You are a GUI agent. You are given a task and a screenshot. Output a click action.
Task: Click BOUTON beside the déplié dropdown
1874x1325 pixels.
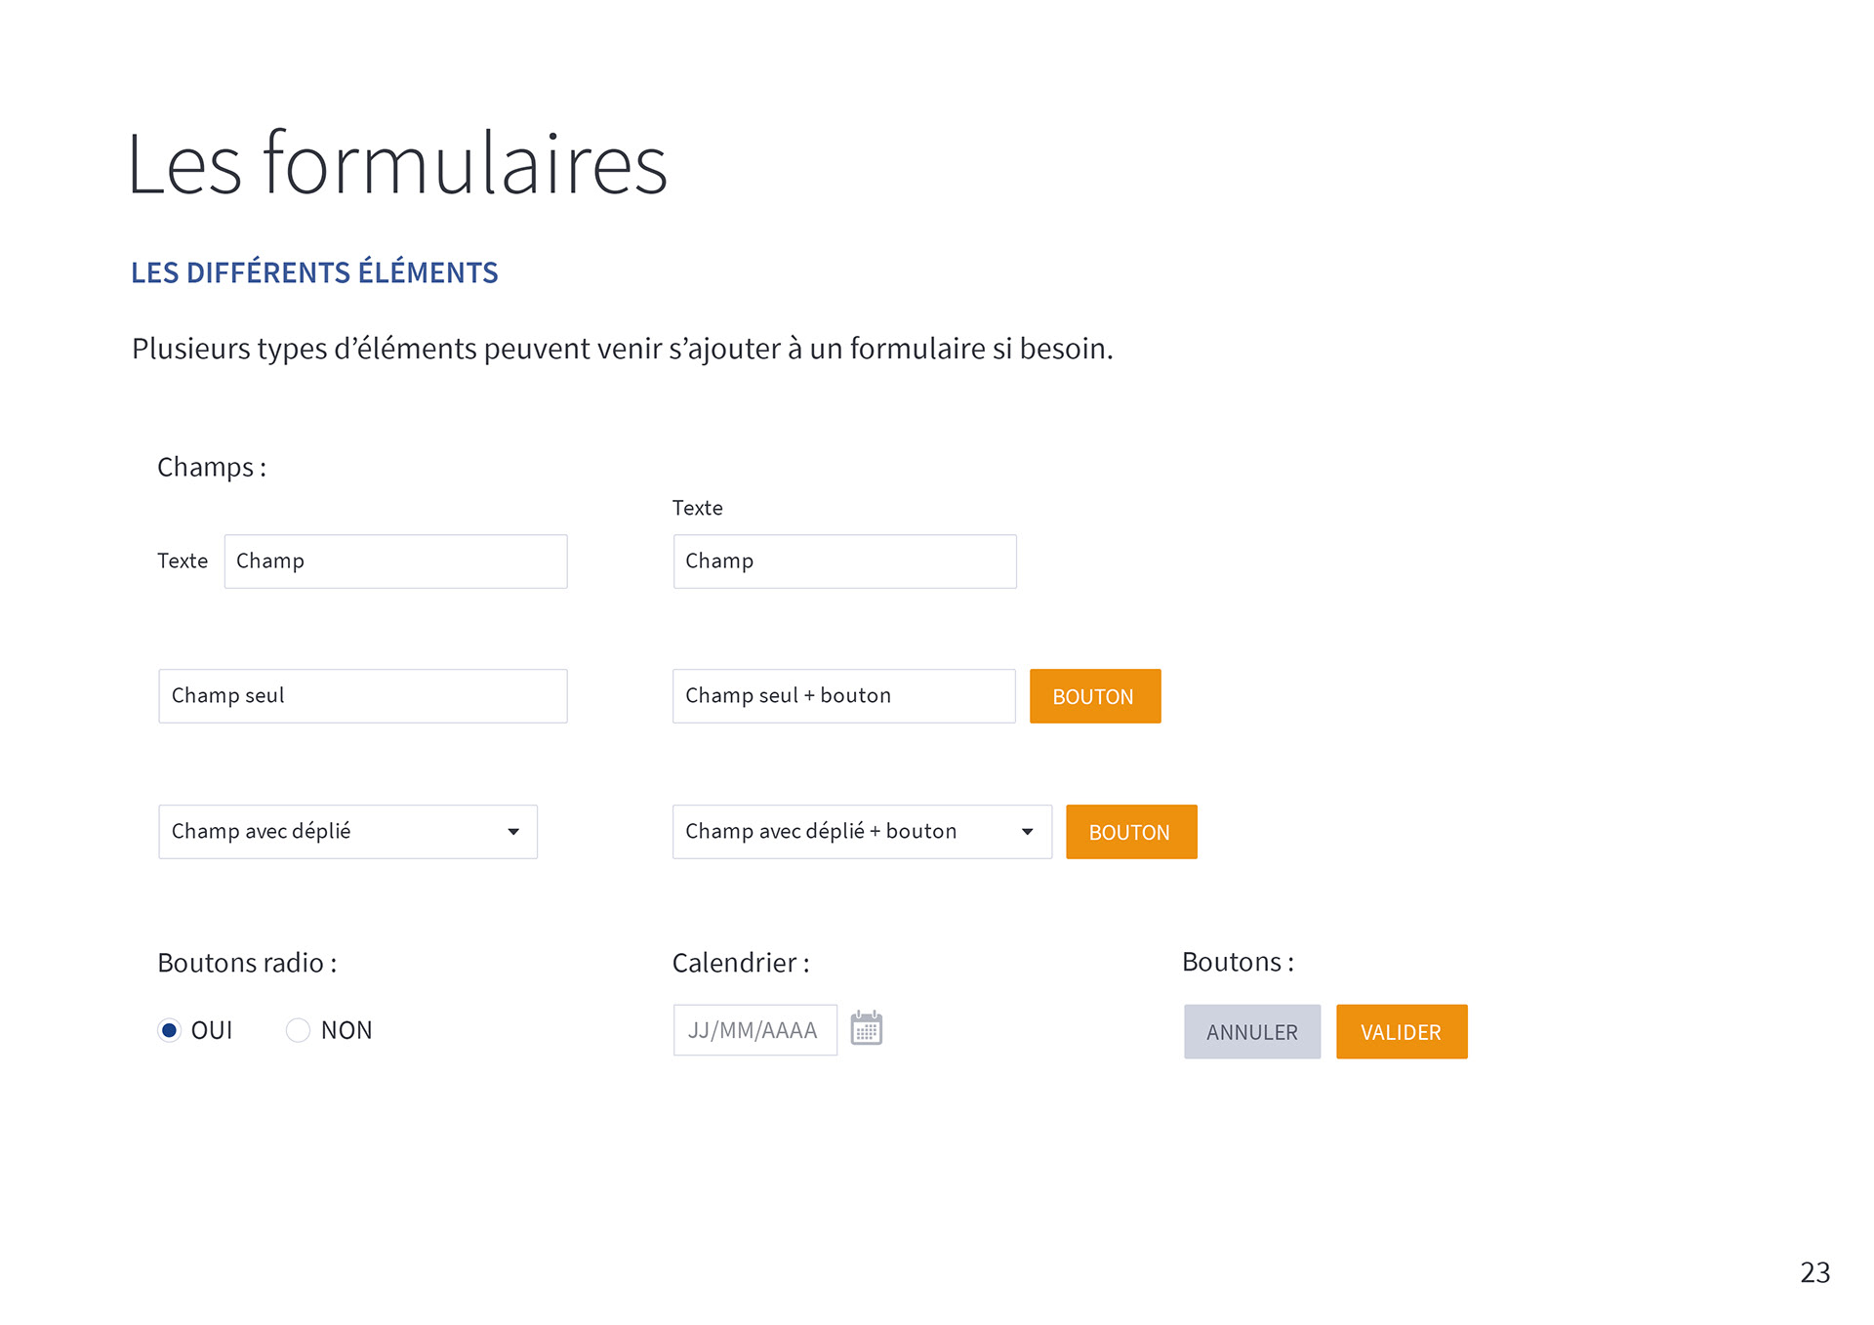tap(1130, 832)
